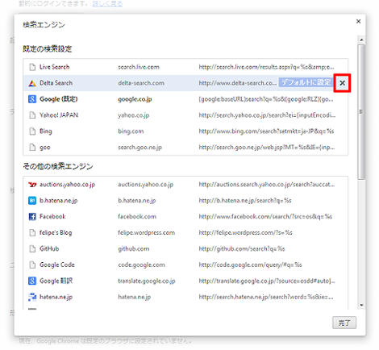Click the search.goo.ne.jp/web.jsp URL
This screenshot has height=350, width=379.
coord(267,148)
